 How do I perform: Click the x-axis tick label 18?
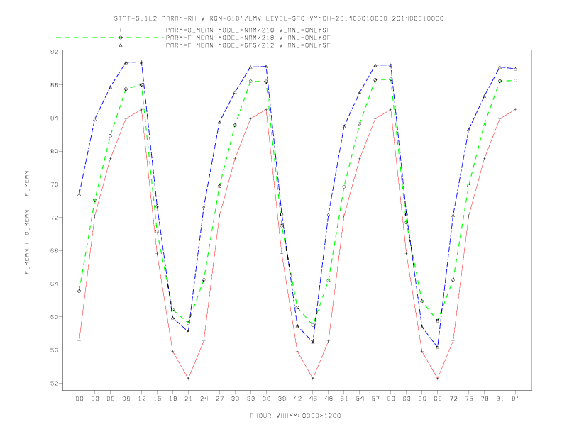(172, 399)
